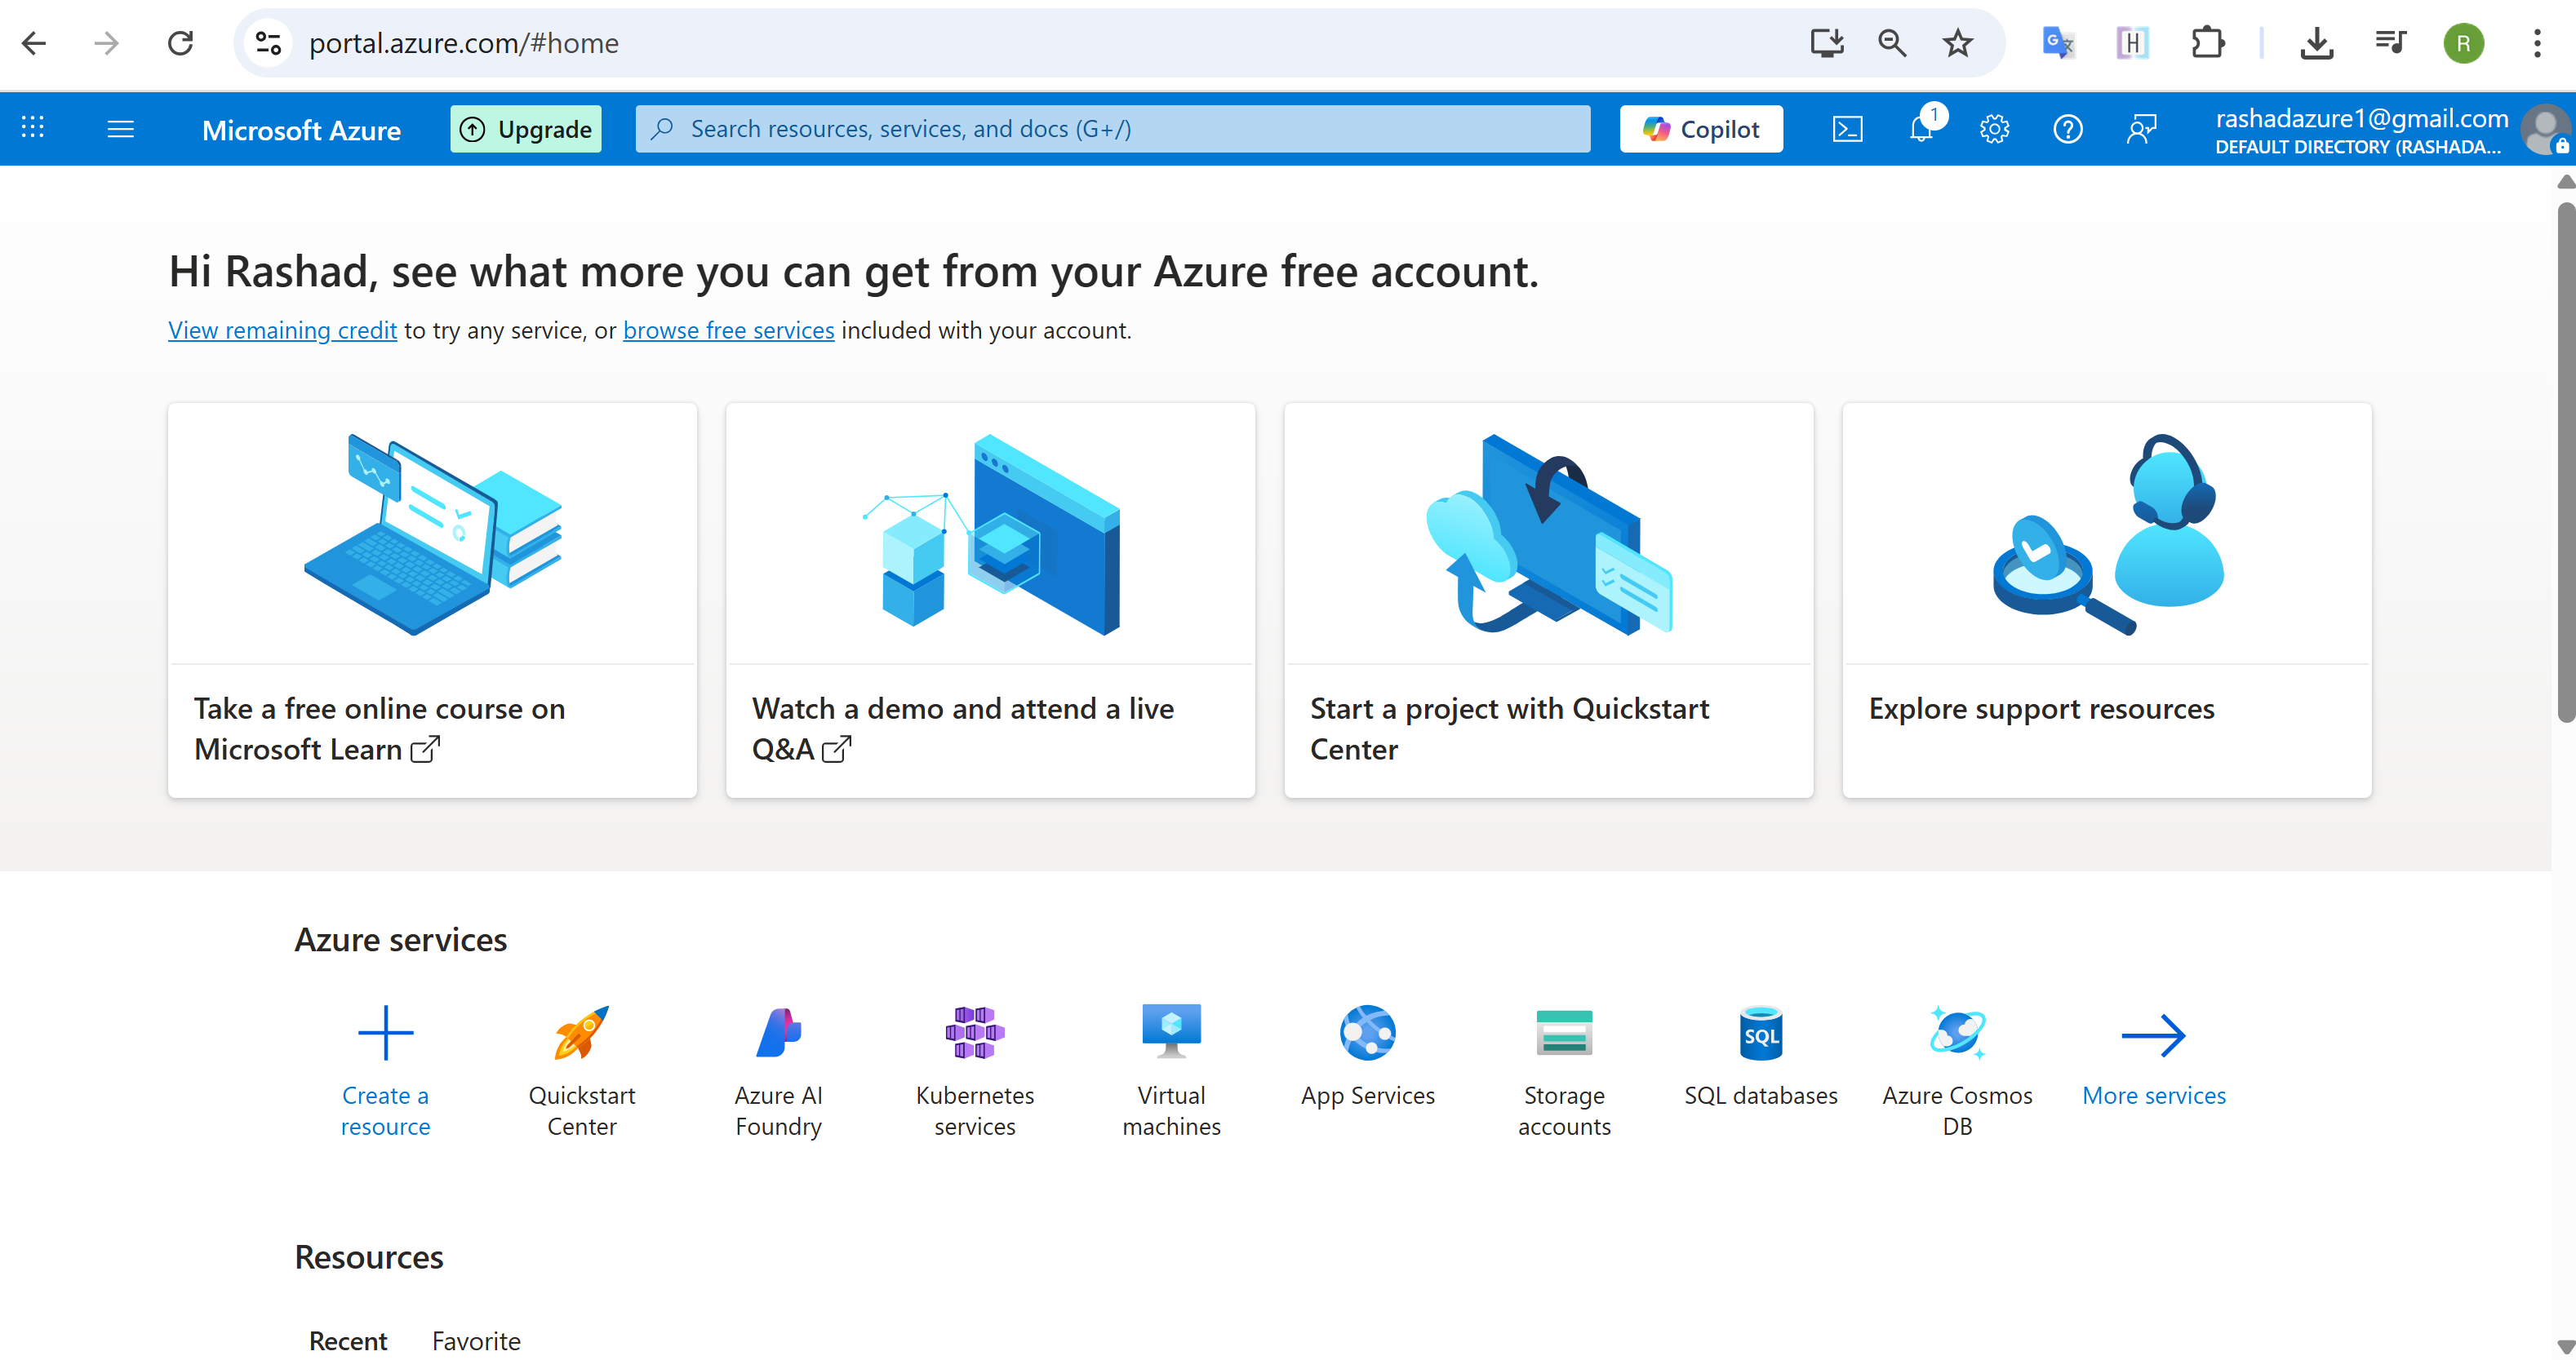Open Virtual machines service
2576x1360 pixels.
coord(1171,1068)
